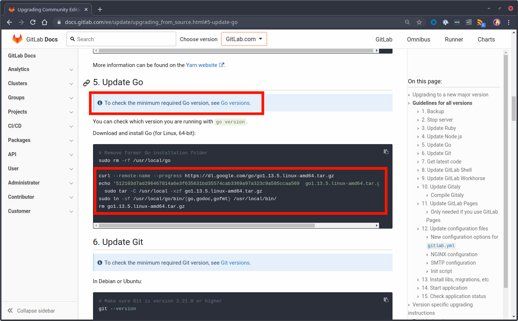This screenshot has width=518, height=321.
Task: Click the browser back arrow
Action: pyautogui.click(x=9, y=22)
